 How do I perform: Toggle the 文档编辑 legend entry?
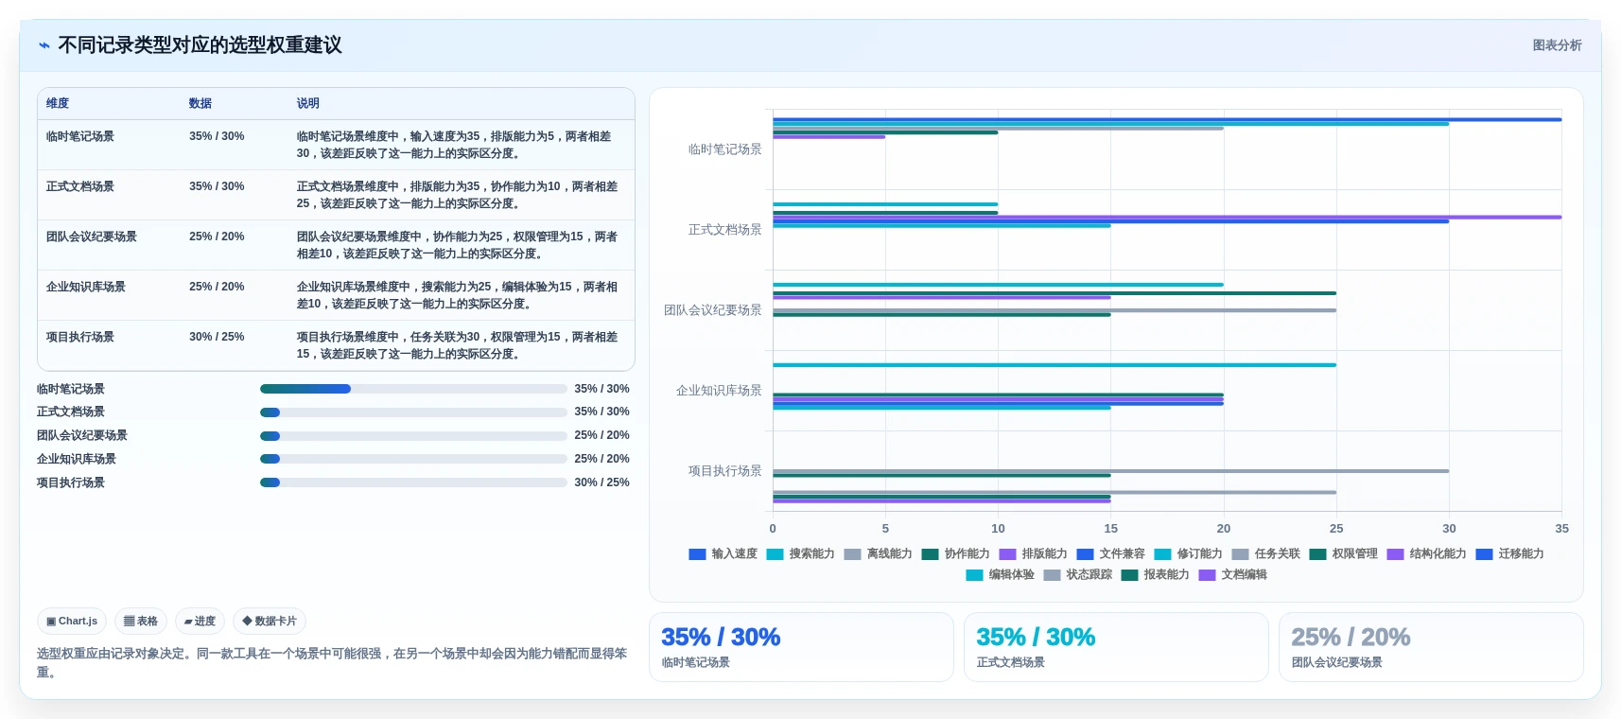click(x=1233, y=574)
